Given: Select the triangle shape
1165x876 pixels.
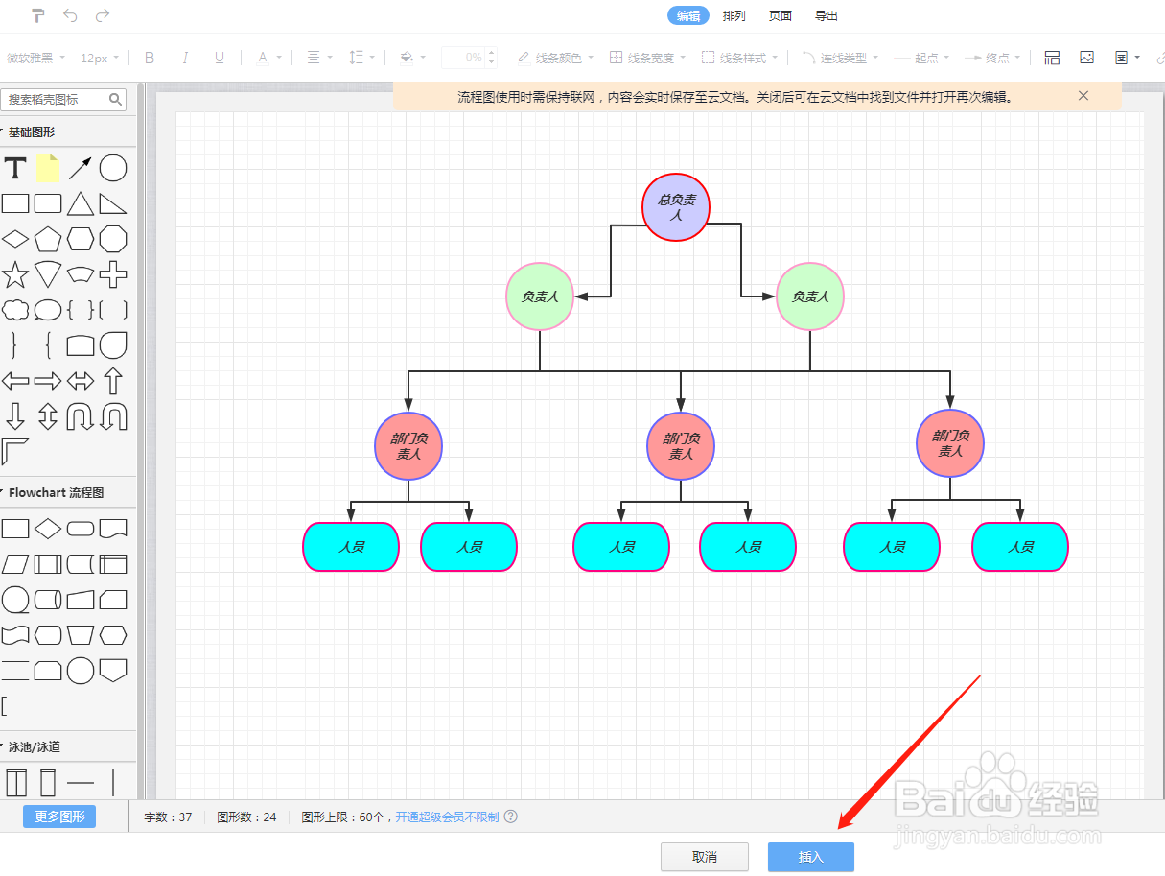Looking at the screenshot, I should tap(81, 203).
